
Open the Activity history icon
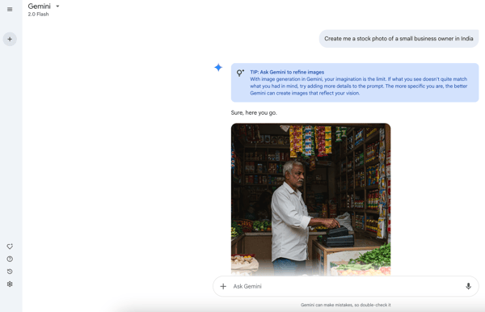(x=10, y=272)
